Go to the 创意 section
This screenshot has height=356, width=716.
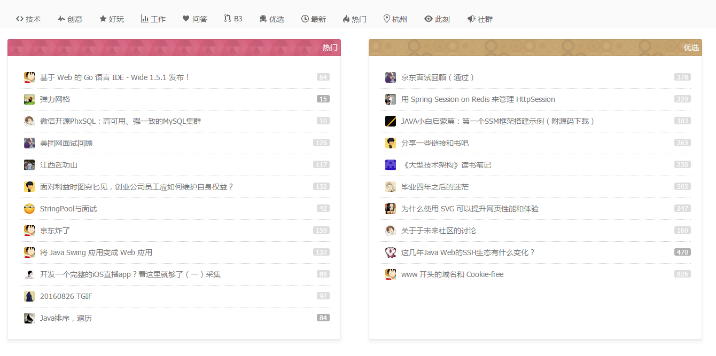70,19
